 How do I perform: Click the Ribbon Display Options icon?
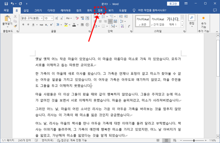pos(186,4)
